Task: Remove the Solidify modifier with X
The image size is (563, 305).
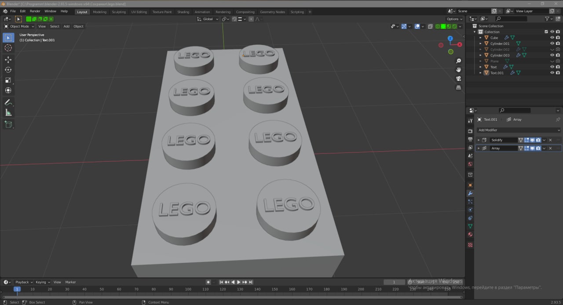Action: [550, 140]
